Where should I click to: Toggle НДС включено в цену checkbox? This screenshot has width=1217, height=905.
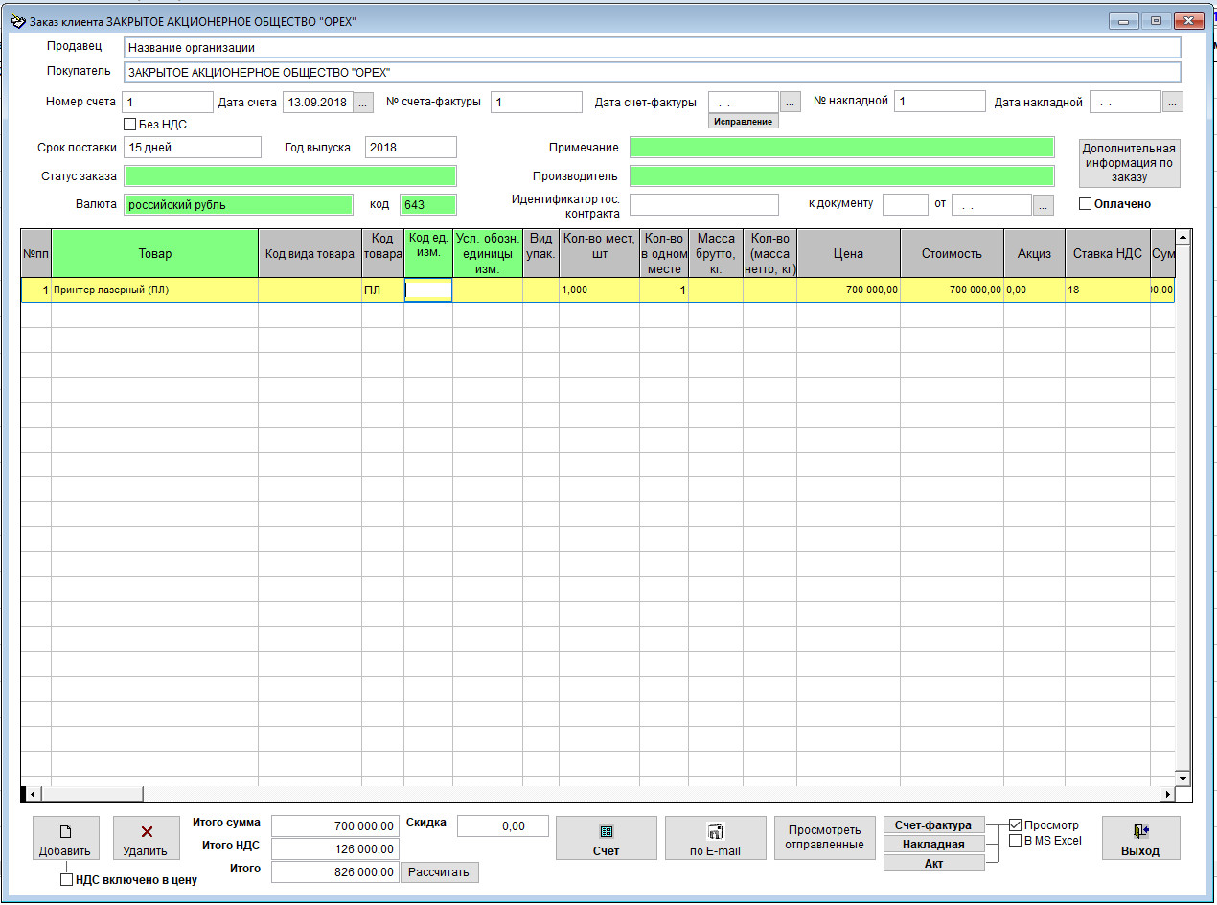click(x=66, y=880)
